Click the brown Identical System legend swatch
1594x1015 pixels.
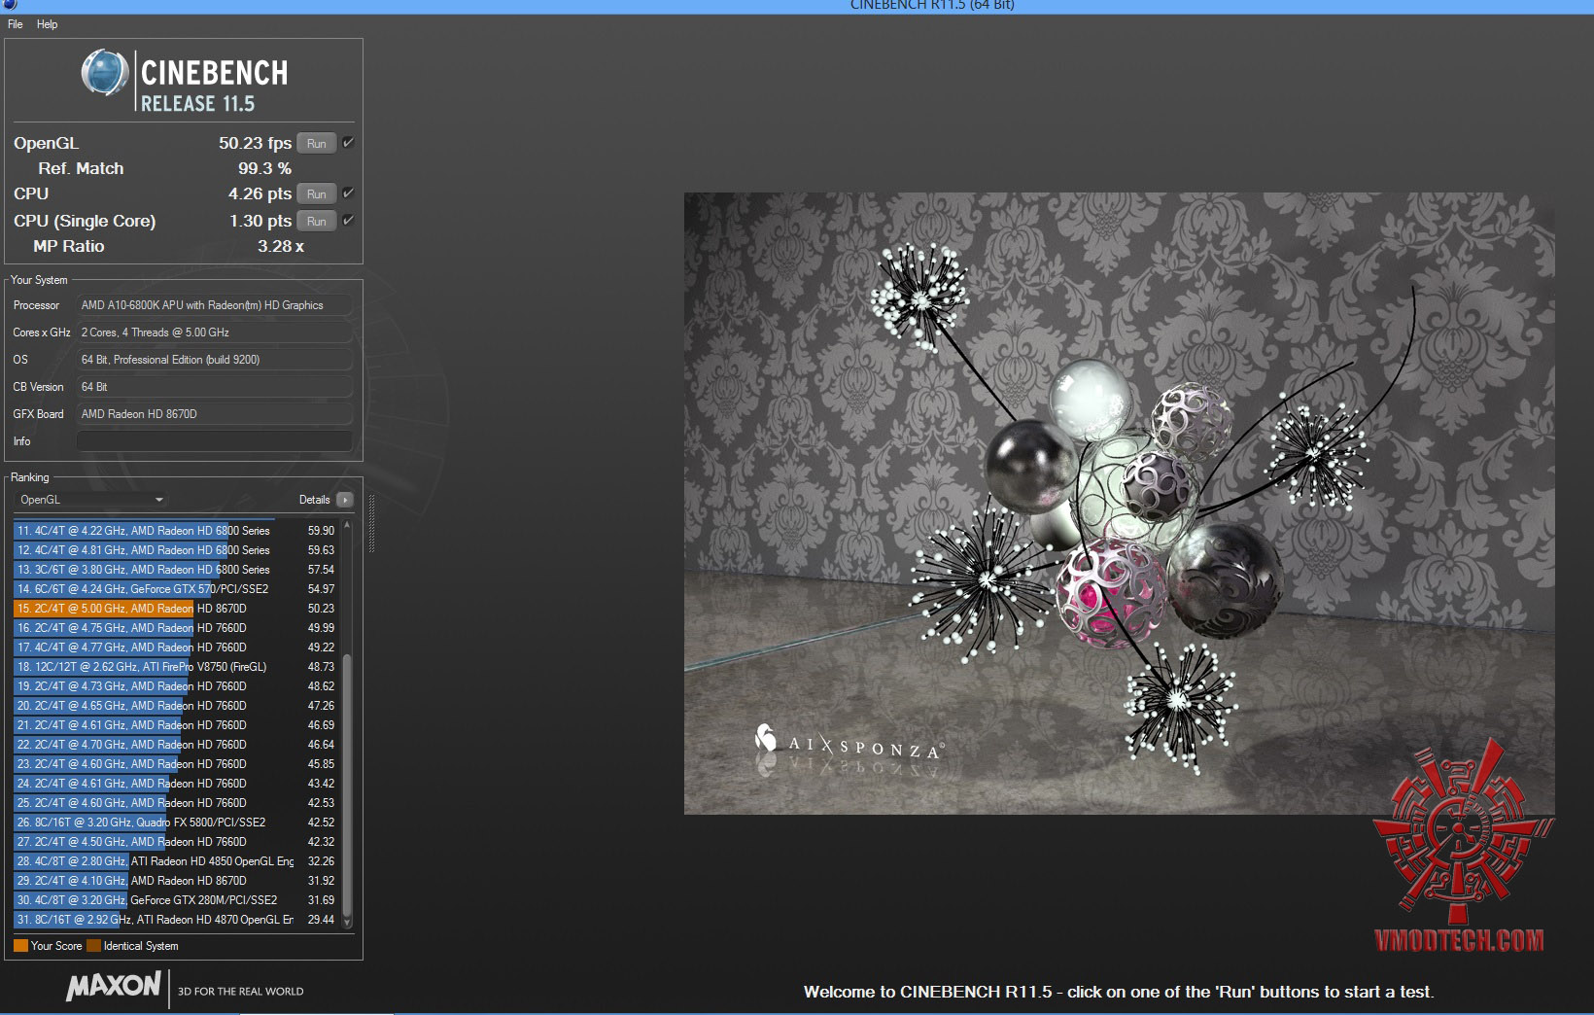[93, 946]
